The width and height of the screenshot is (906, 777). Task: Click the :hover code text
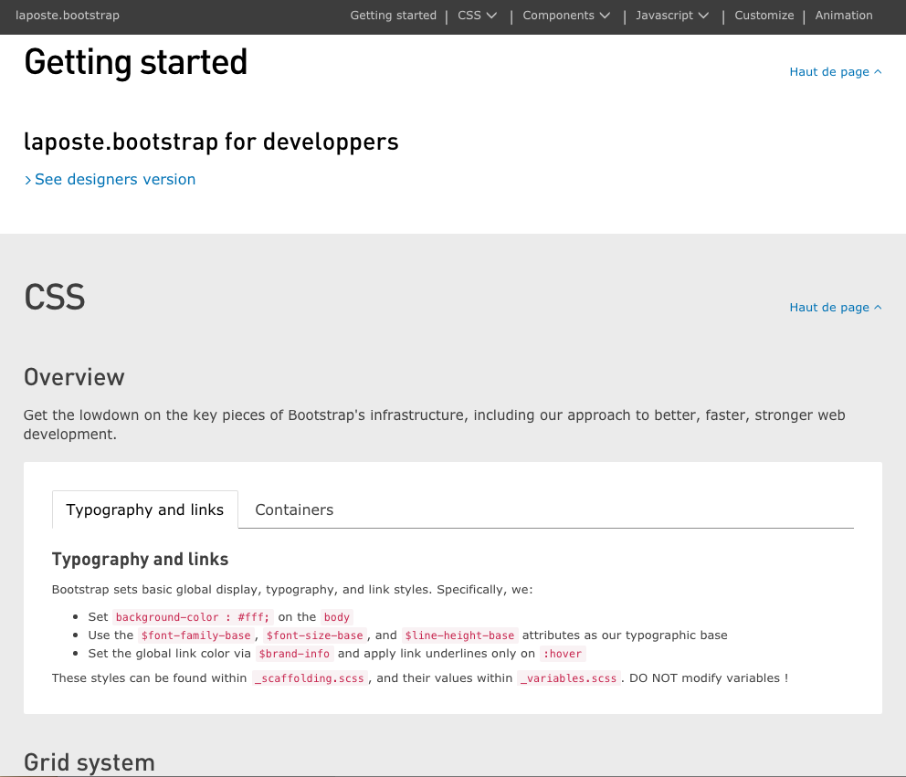(x=563, y=654)
